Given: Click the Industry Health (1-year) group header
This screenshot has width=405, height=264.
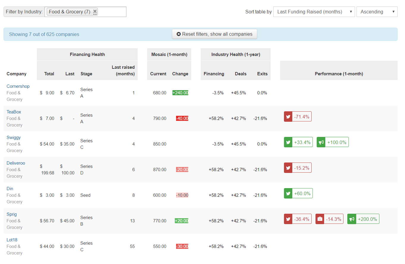Looking at the screenshot, I should coord(236,54).
